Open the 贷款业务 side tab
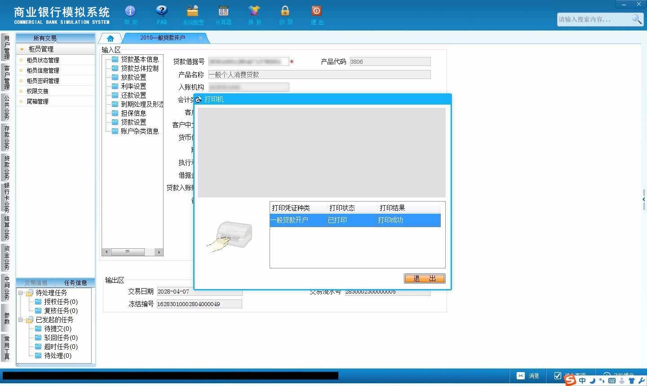Image resolution: width=647 pixels, height=386 pixels. click(7, 167)
